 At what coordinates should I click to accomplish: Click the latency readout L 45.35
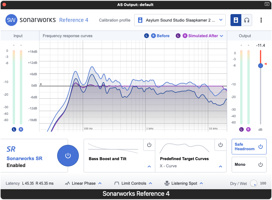point(28,184)
